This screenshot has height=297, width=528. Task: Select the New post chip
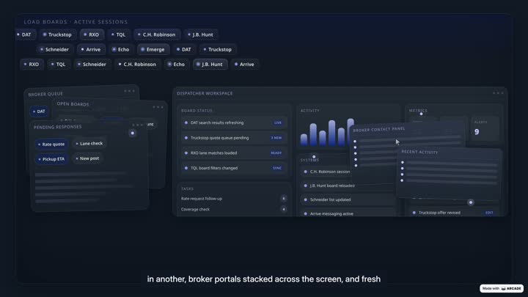[x=87, y=158]
